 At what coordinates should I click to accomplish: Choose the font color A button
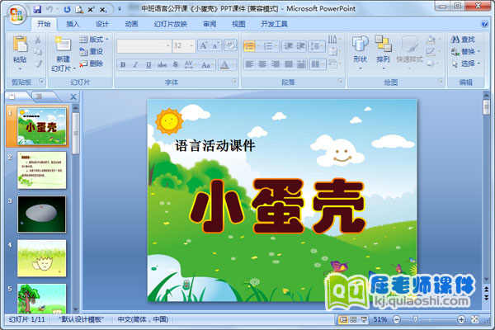click(x=224, y=64)
